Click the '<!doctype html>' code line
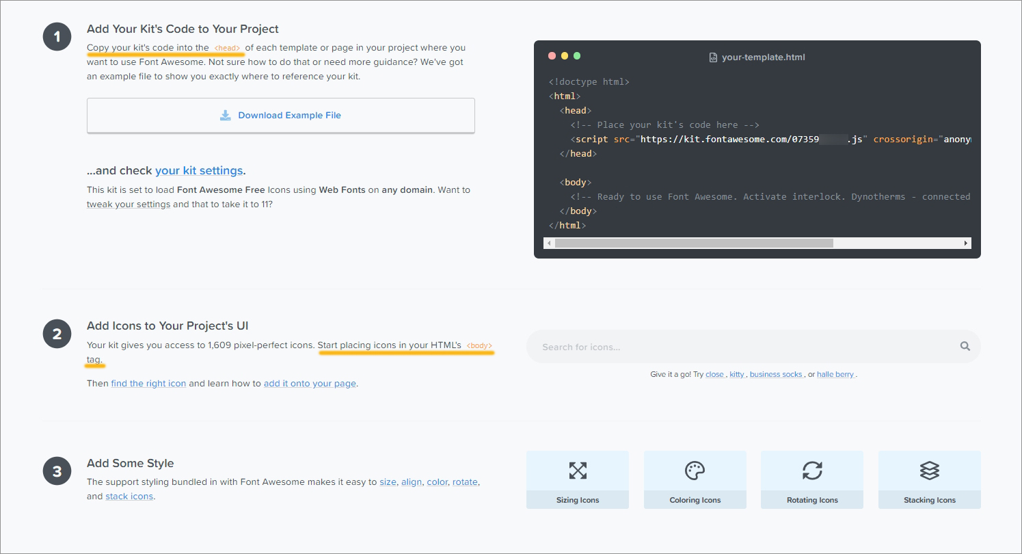The width and height of the screenshot is (1022, 554). (589, 82)
